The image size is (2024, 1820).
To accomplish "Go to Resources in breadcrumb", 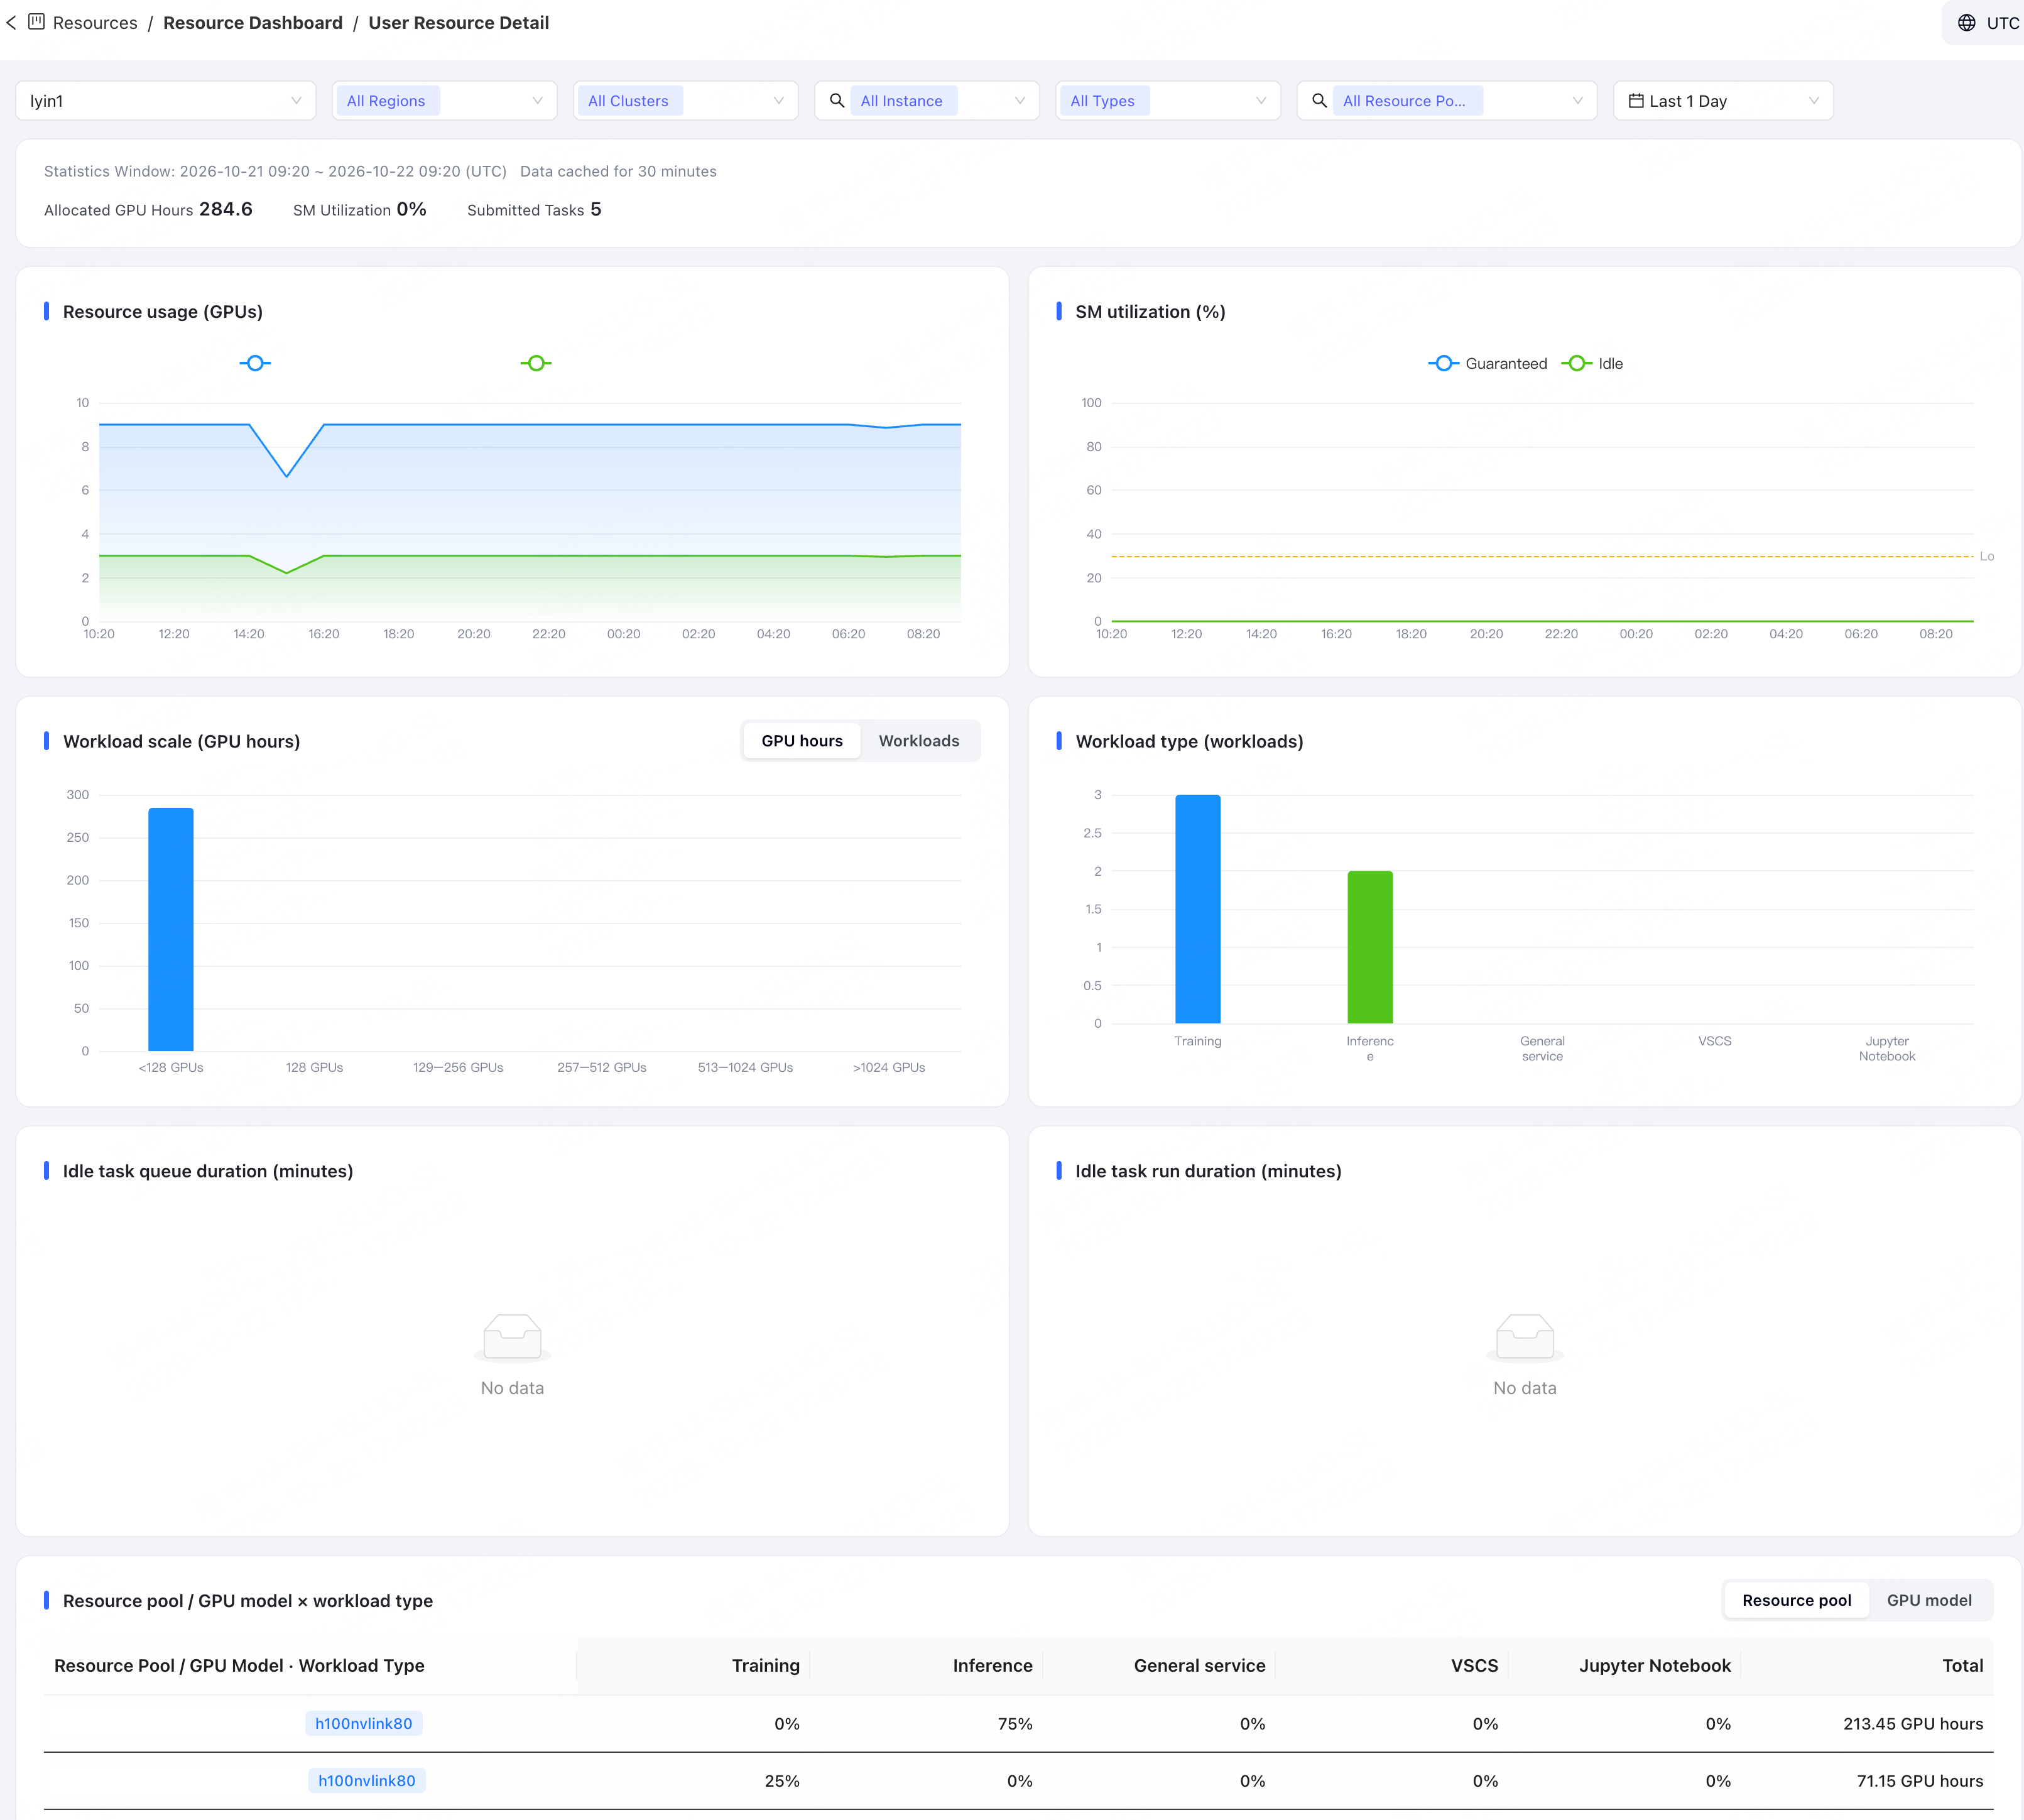I will (x=95, y=22).
